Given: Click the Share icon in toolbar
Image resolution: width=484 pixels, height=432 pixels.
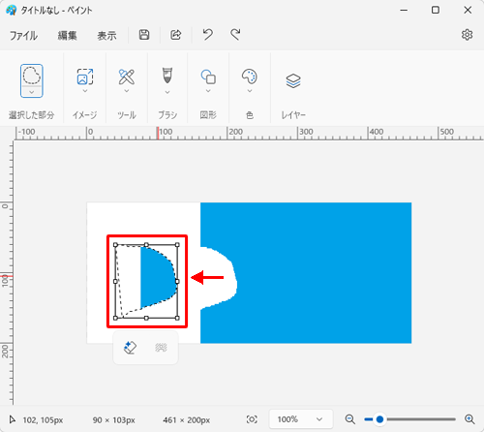Looking at the screenshot, I should tap(176, 35).
